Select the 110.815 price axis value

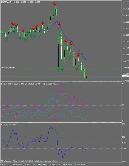pyautogui.click(x=126, y=81)
